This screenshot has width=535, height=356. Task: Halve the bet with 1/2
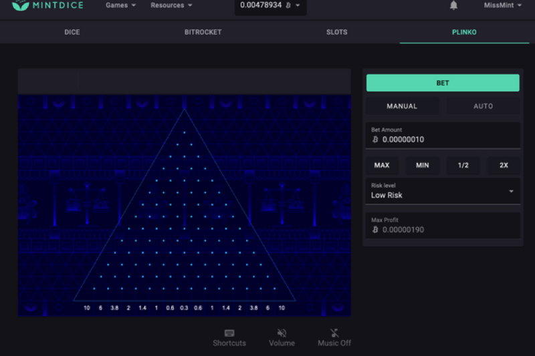pos(463,165)
